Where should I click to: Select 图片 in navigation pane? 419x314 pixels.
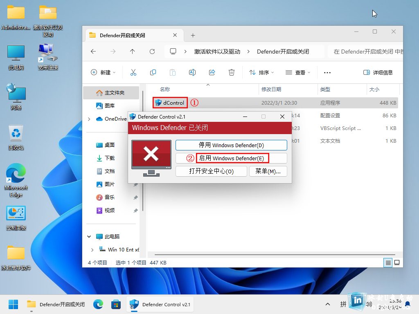coord(106,184)
